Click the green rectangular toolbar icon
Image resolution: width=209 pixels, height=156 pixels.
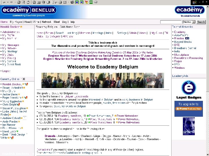tap(91, 2)
